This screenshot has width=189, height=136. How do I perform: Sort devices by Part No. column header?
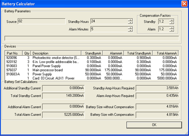(14, 53)
